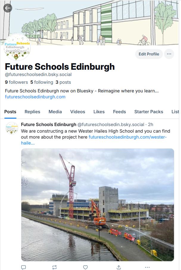
Task: Open post more options menu
Action: [x=147, y=267]
